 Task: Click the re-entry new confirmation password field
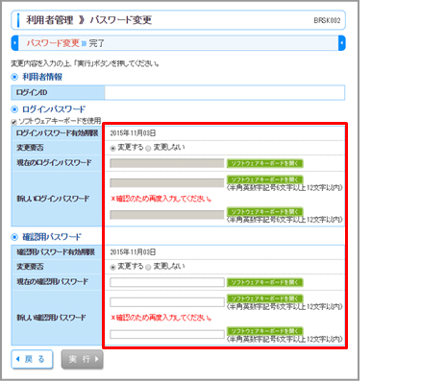[x=167, y=334]
